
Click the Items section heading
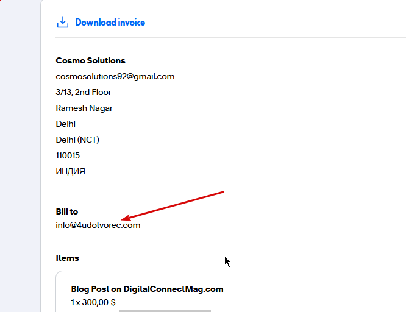(67, 258)
